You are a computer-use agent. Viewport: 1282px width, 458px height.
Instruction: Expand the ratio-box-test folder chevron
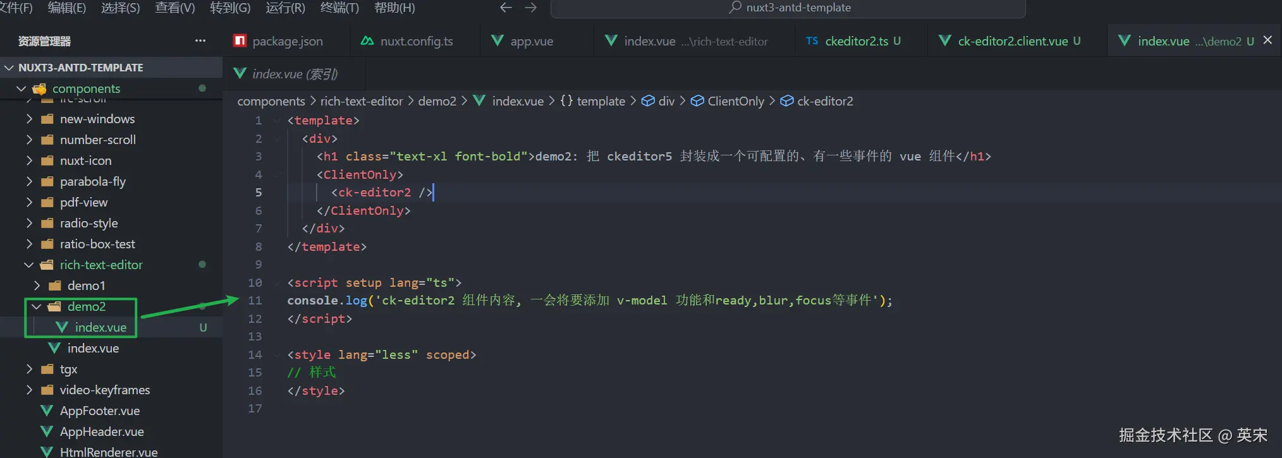click(x=29, y=244)
